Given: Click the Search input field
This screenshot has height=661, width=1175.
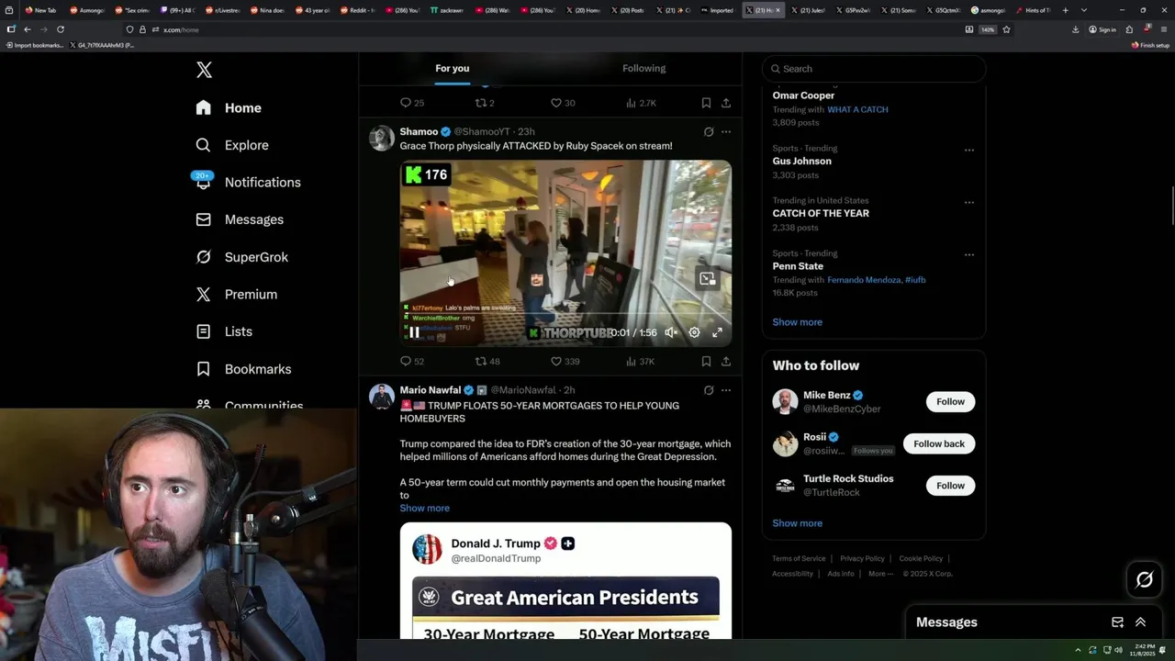Looking at the screenshot, I should (874, 69).
